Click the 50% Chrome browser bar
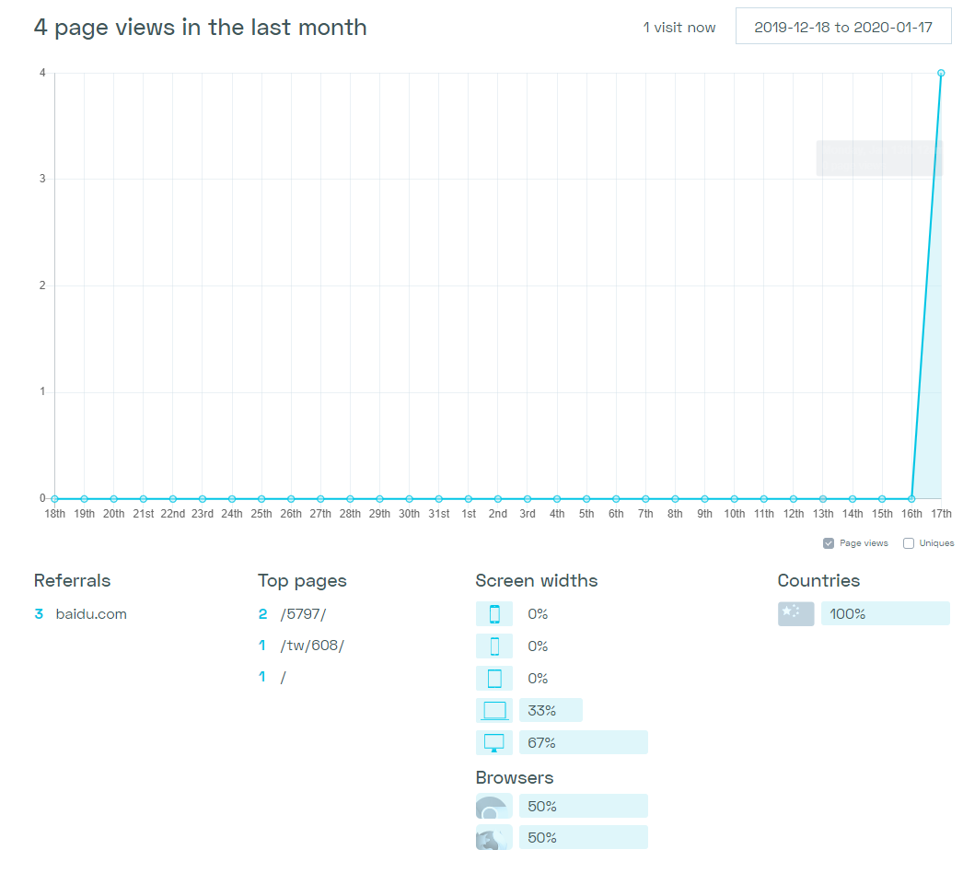 584,806
